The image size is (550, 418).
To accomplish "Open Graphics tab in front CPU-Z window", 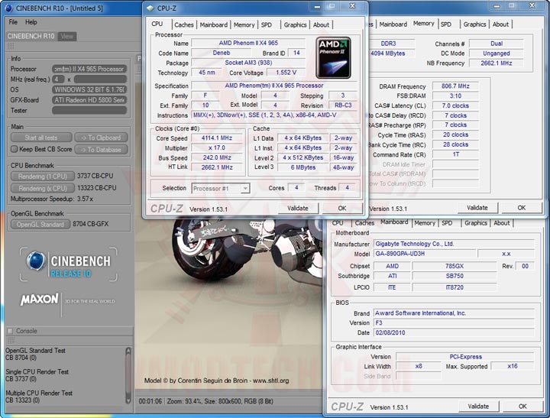I will pyautogui.click(x=295, y=24).
